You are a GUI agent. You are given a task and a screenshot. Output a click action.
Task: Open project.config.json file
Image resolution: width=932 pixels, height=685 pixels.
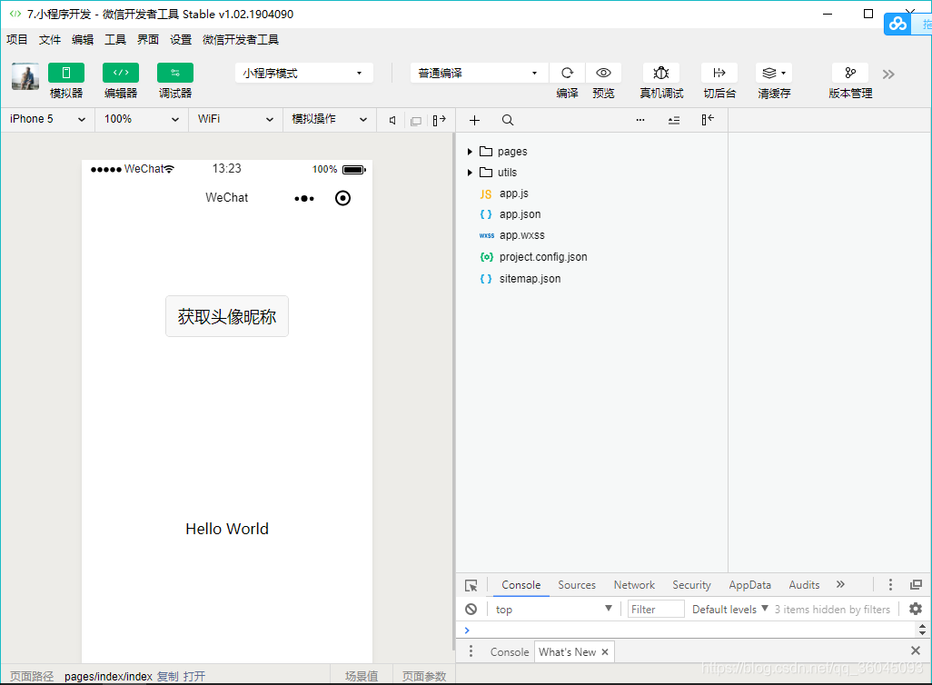(x=542, y=257)
